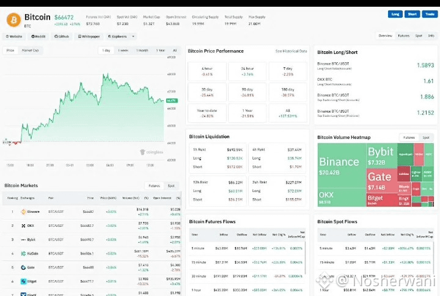
Task: Click the 24h Rekt liquidation label
Action: [x=260, y=182]
